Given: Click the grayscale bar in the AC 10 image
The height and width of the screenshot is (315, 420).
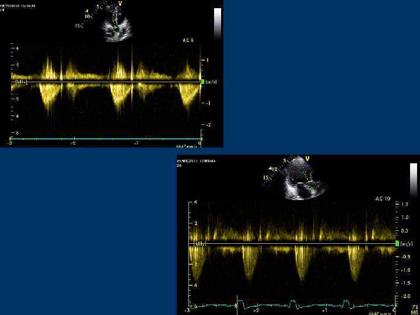Looking at the screenshot, I should (414, 180).
